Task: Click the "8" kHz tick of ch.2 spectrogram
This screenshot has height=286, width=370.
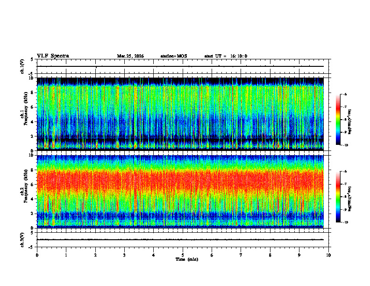Action: click(x=33, y=170)
